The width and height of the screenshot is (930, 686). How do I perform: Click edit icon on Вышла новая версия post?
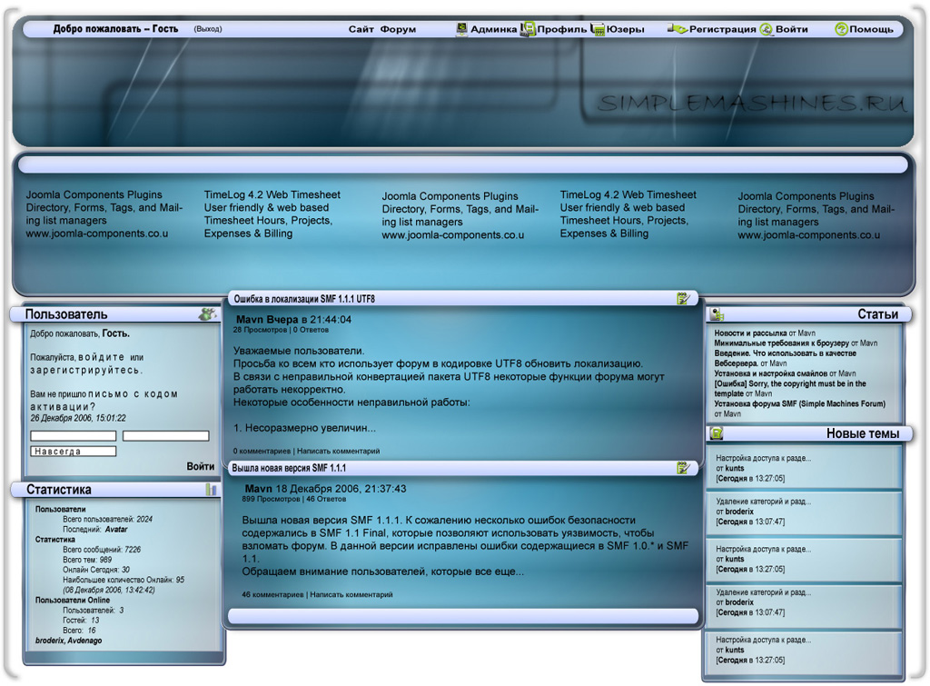tap(683, 468)
